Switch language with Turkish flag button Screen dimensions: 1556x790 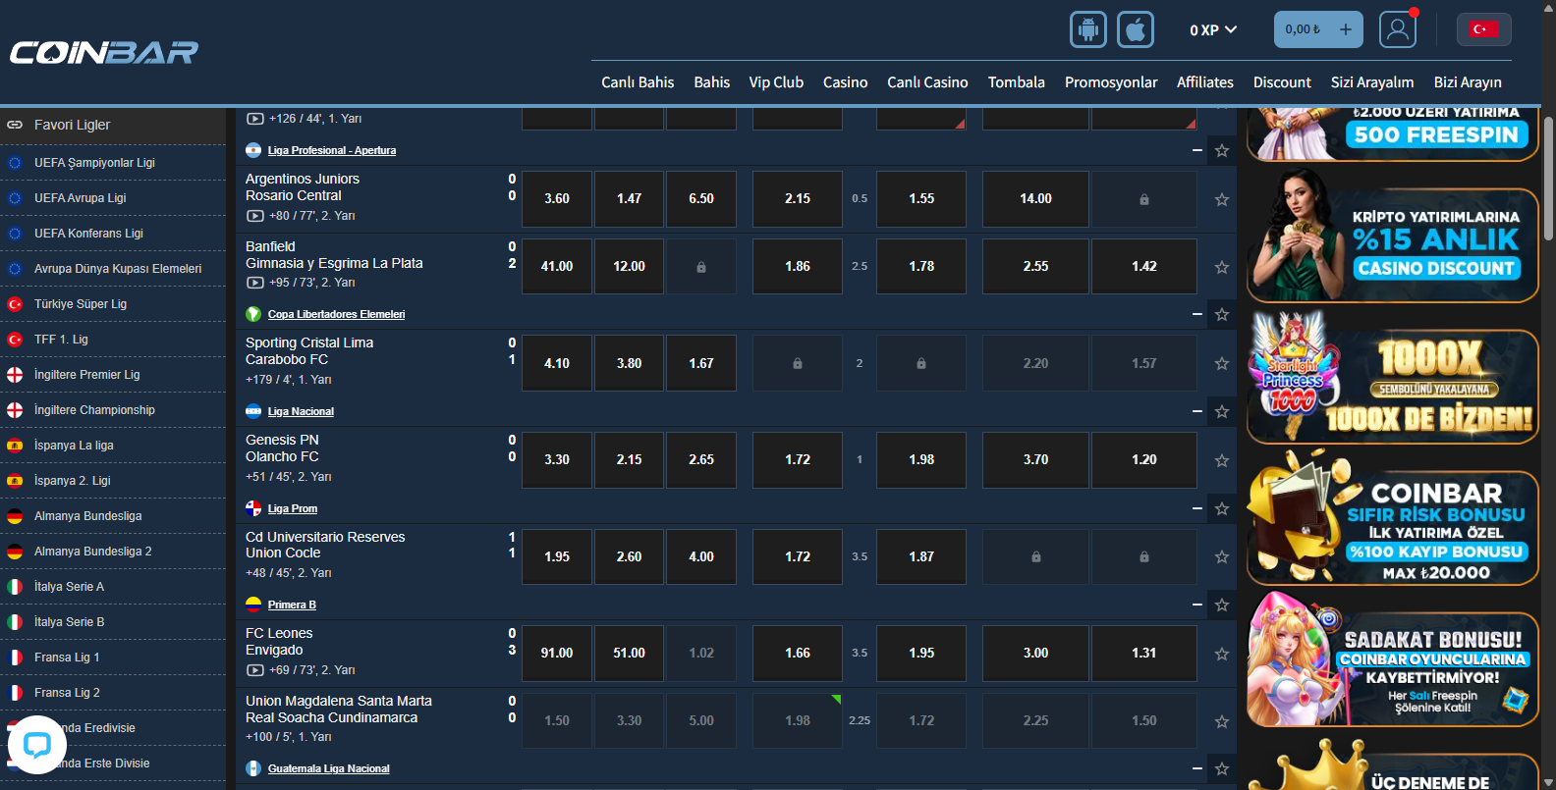point(1483,29)
